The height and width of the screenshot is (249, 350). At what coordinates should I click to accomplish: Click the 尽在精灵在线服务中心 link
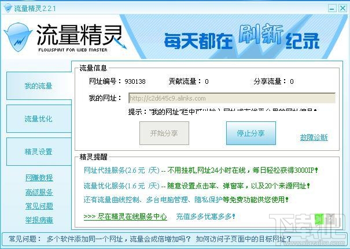[125, 217]
